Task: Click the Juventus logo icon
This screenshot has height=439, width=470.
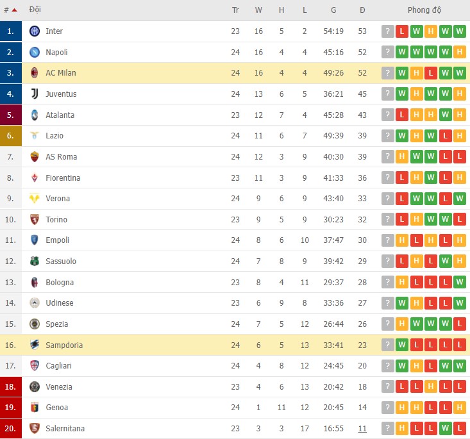Action: [35, 94]
